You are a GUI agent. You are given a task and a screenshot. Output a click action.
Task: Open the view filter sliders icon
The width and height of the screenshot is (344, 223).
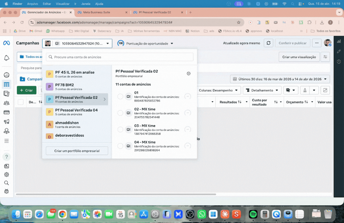(x=325, y=57)
